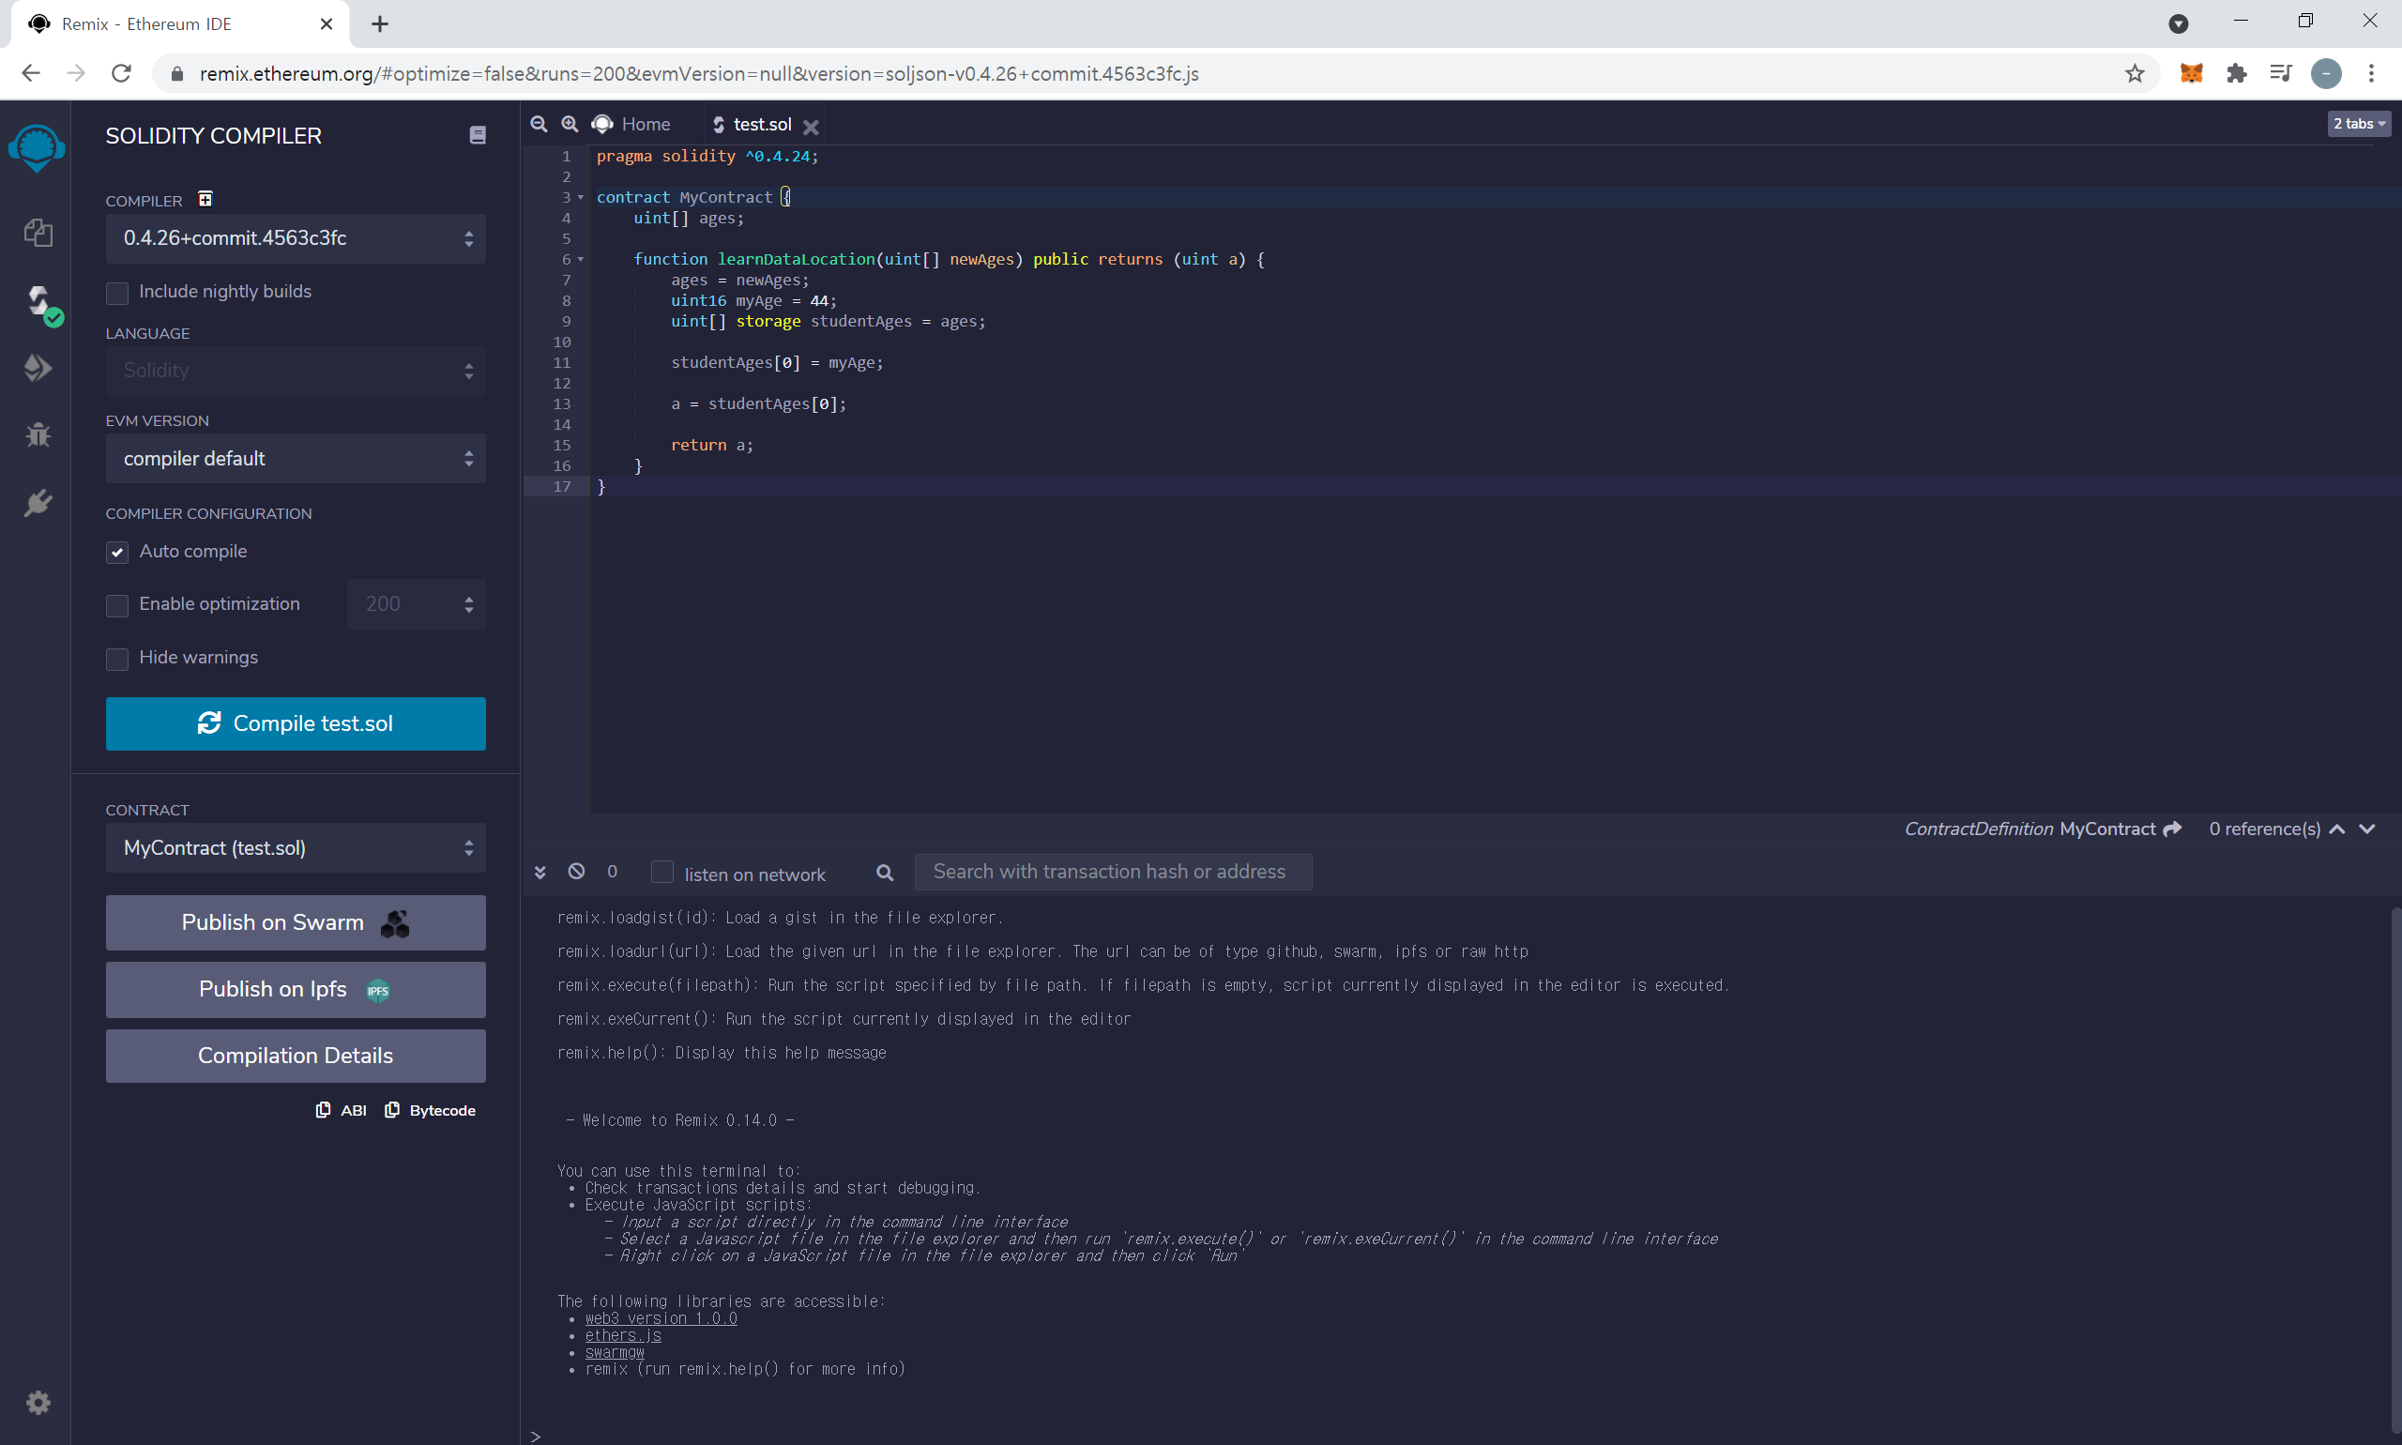Open the File Explorer sidebar icon
The width and height of the screenshot is (2402, 1445).
tap(38, 233)
